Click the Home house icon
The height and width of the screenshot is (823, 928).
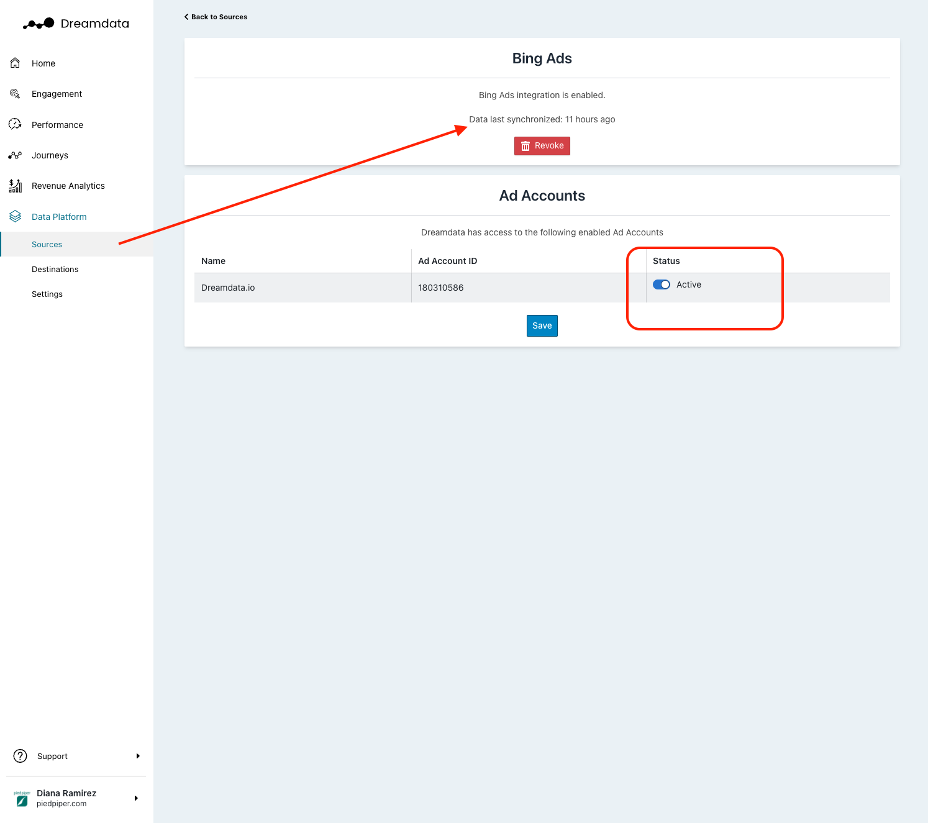pyautogui.click(x=15, y=63)
